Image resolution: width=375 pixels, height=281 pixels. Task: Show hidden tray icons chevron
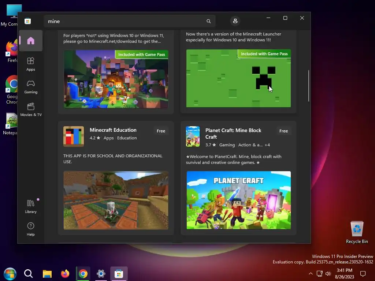[x=311, y=274]
